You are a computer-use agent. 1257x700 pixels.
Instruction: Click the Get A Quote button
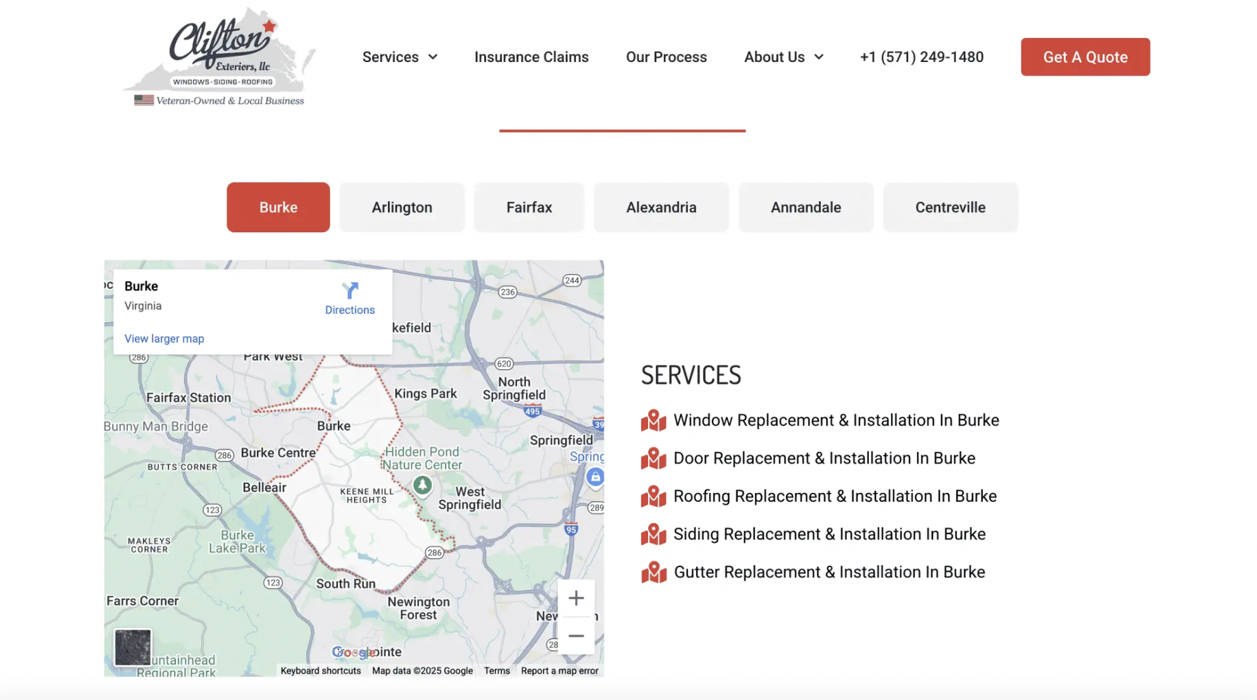pos(1085,56)
